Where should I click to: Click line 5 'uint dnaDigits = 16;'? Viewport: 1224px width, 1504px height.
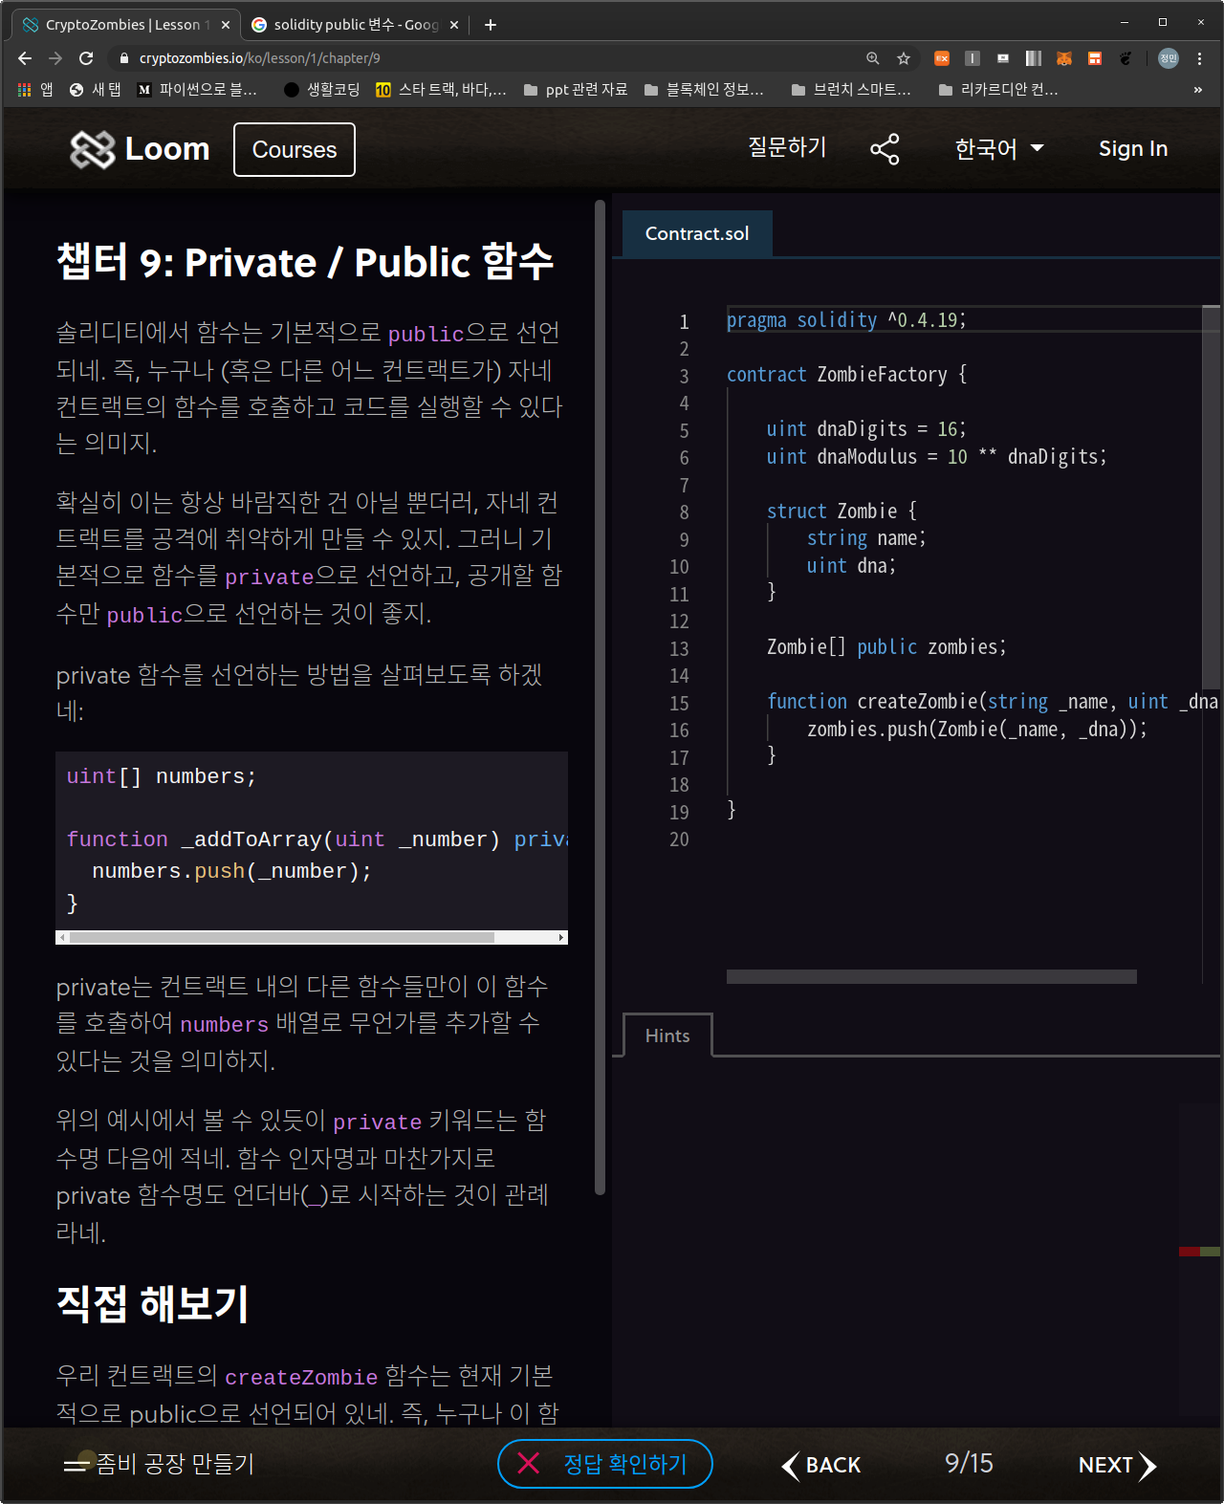[866, 429]
